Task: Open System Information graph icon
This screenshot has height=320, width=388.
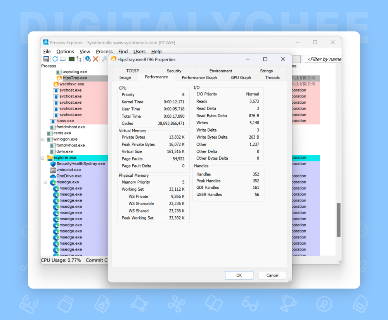Action: [71, 59]
